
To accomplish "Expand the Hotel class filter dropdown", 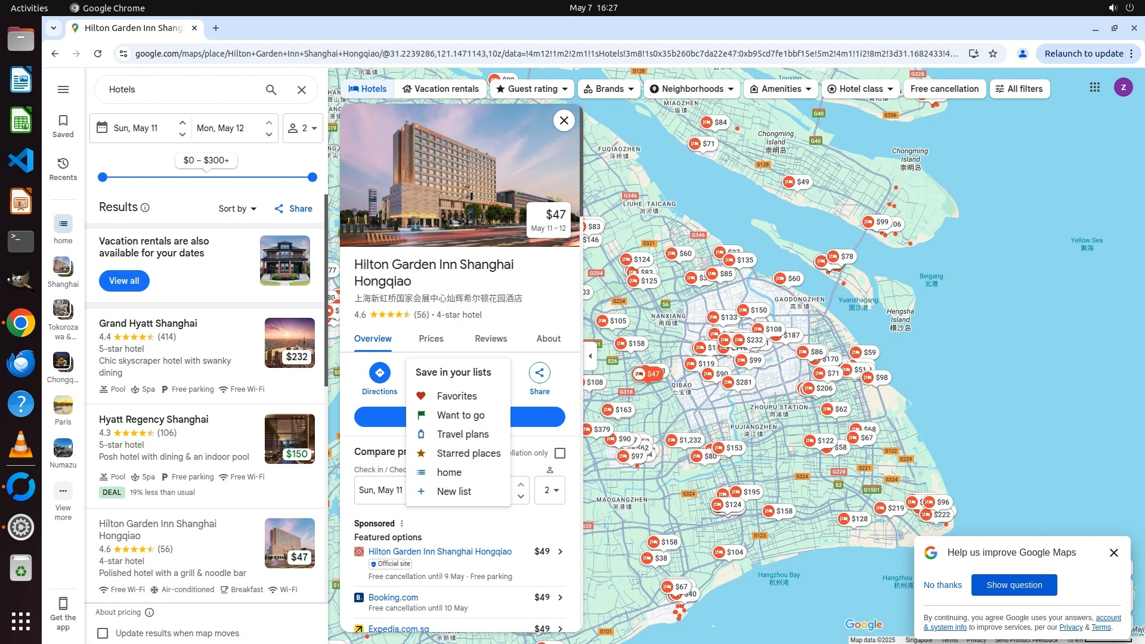I will point(860,89).
